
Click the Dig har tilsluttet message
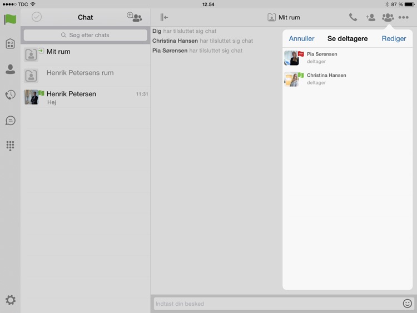(x=184, y=31)
